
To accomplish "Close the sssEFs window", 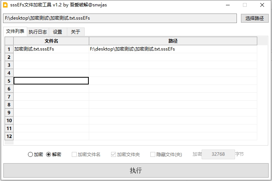I will point(262,5).
